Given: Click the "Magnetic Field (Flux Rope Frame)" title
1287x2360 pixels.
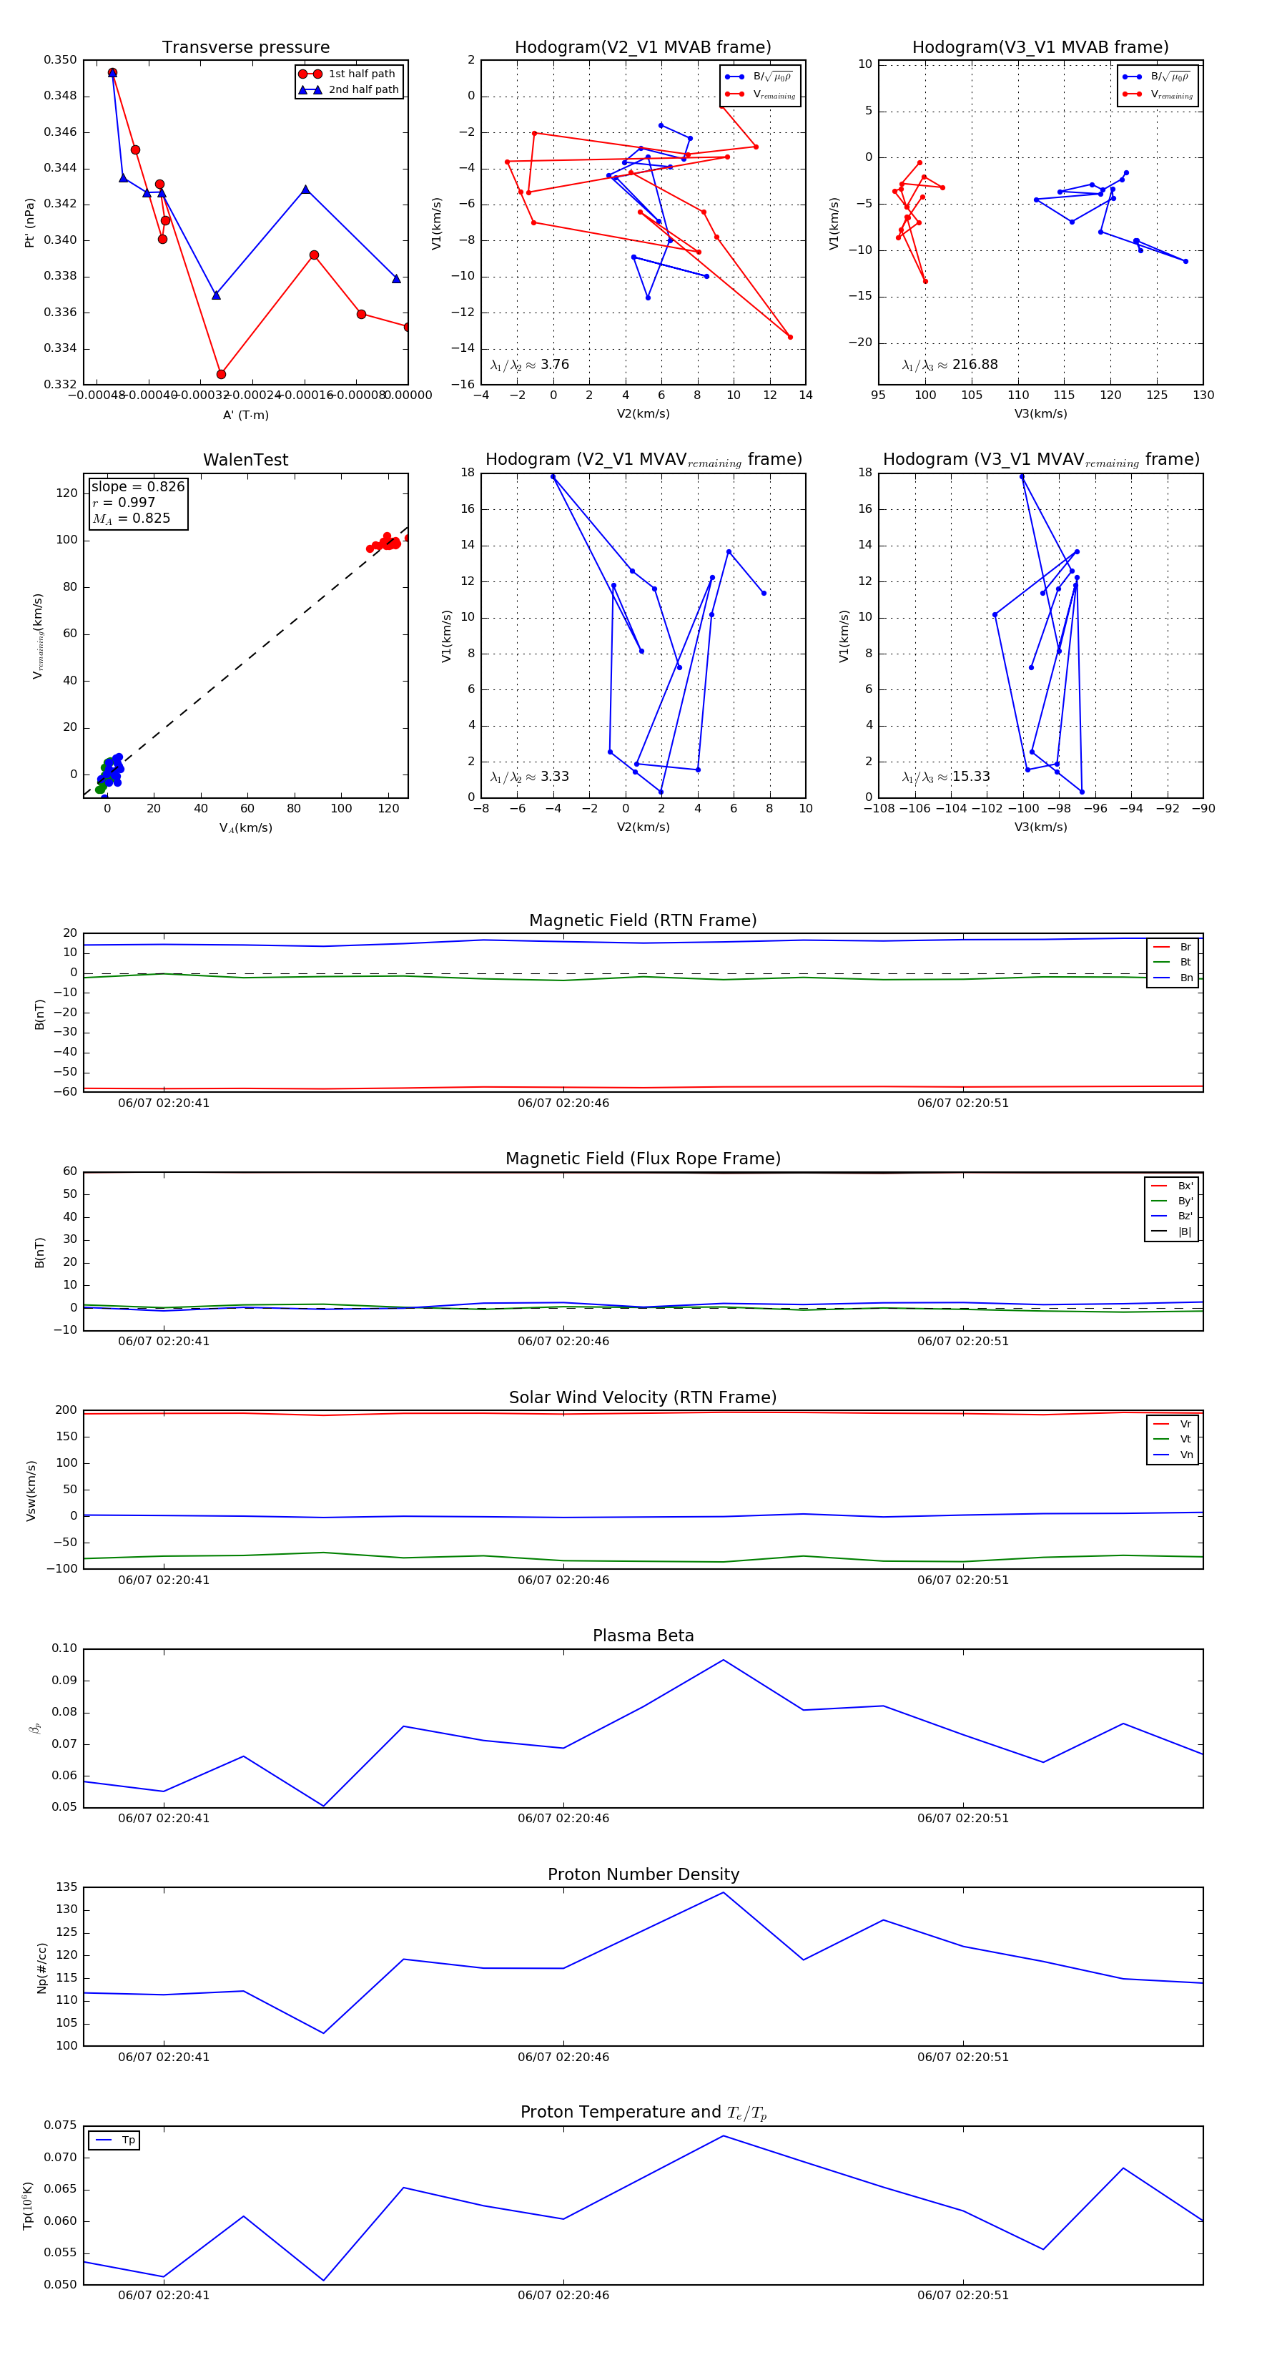Looking at the screenshot, I should tap(643, 1159).
